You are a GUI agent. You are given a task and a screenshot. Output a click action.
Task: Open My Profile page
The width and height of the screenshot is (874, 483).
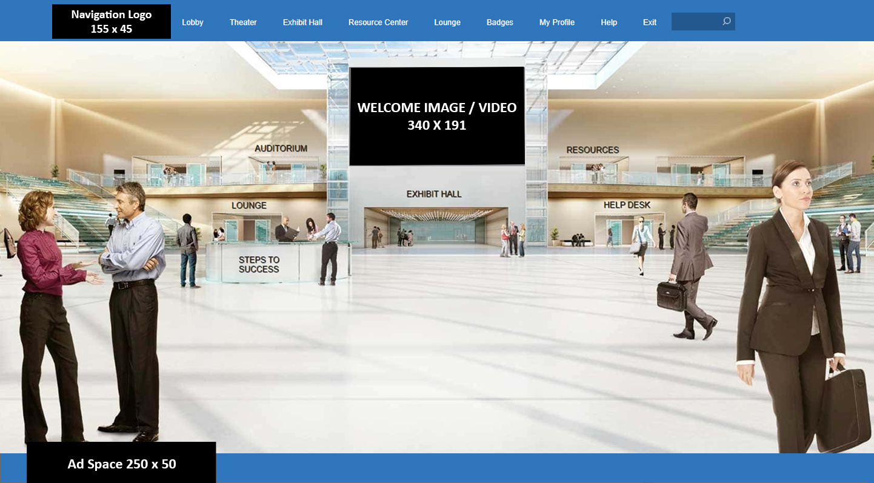point(557,22)
